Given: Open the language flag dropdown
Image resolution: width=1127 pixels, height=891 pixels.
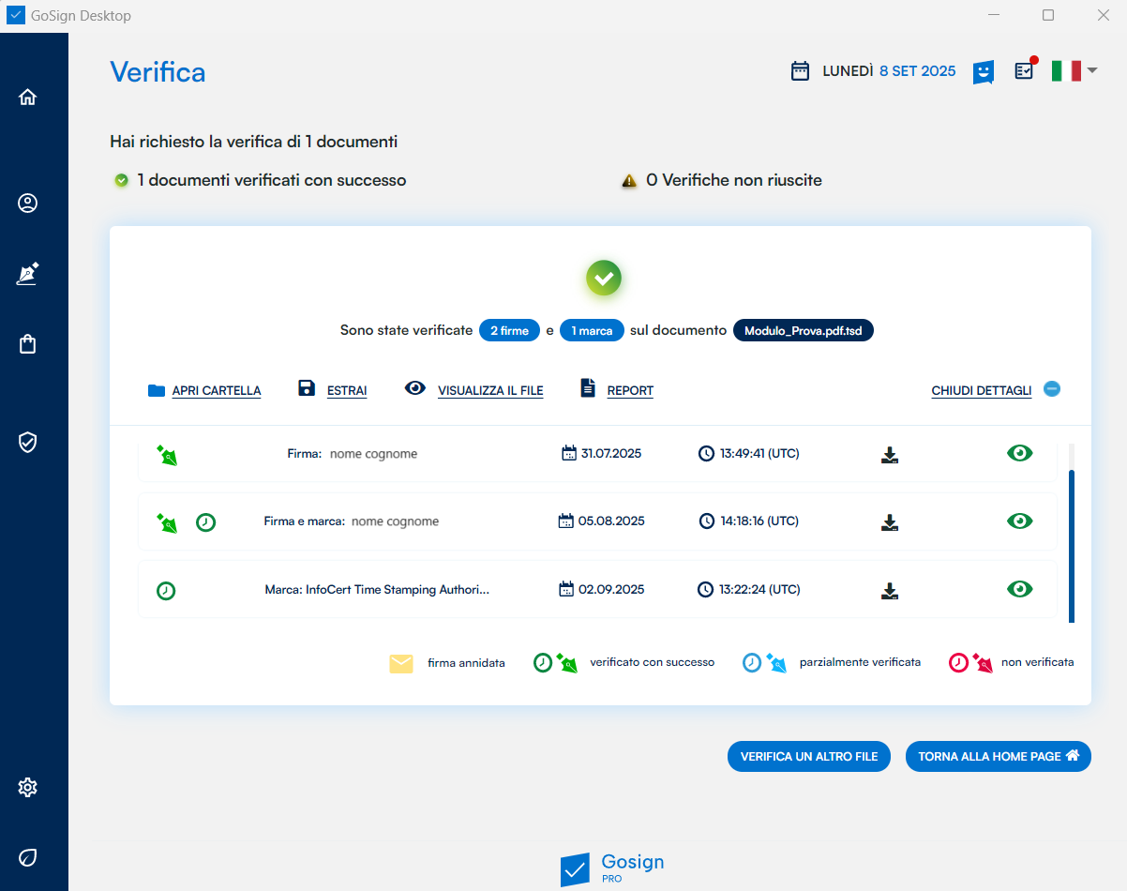Looking at the screenshot, I should pos(1074,70).
